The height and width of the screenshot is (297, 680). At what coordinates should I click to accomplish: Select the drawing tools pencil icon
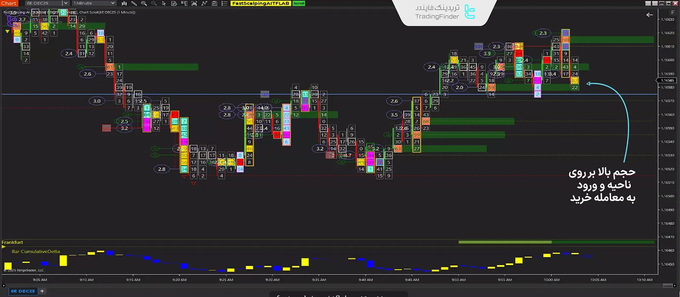134,3
